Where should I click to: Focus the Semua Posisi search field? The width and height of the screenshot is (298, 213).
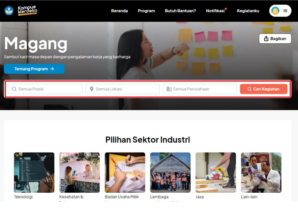click(x=45, y=89)
